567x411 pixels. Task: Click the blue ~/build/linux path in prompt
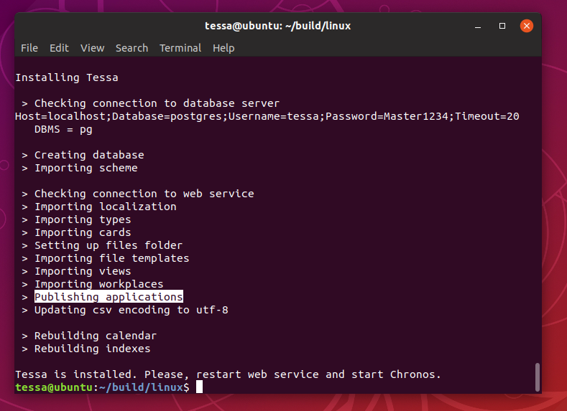(141, 387)
